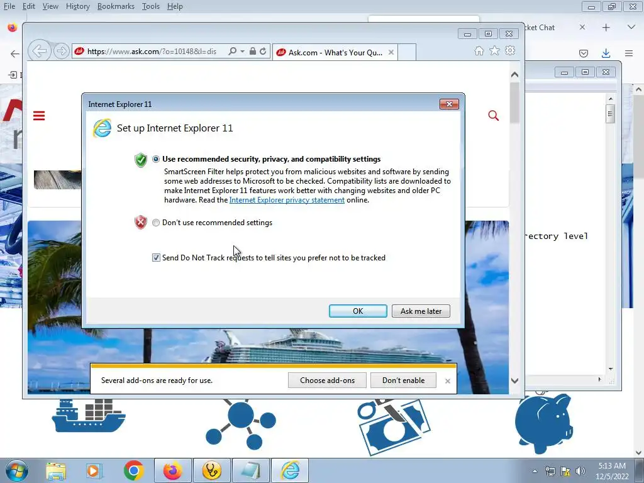Image resolution: width=644 pixels, height=483 pixels.
Task: Dismiss the add-ons notification bar
Action: [448, 381]
